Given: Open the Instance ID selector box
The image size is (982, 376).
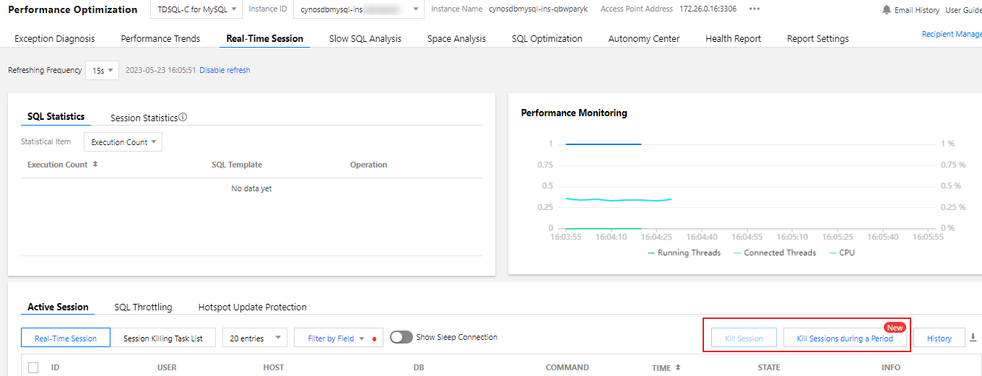Looking at the screenshot, I should click(359, 9).
